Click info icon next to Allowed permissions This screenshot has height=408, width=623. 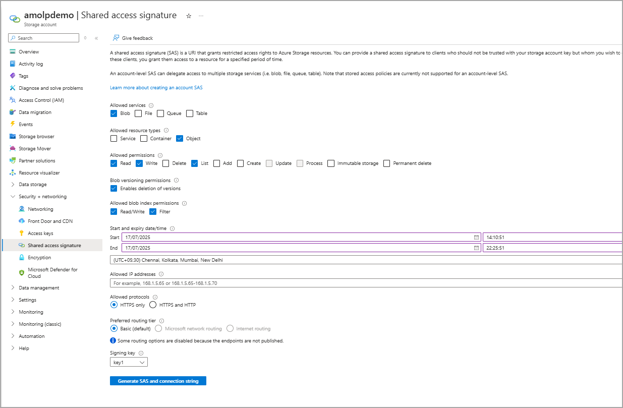click(x=160, y=155)
